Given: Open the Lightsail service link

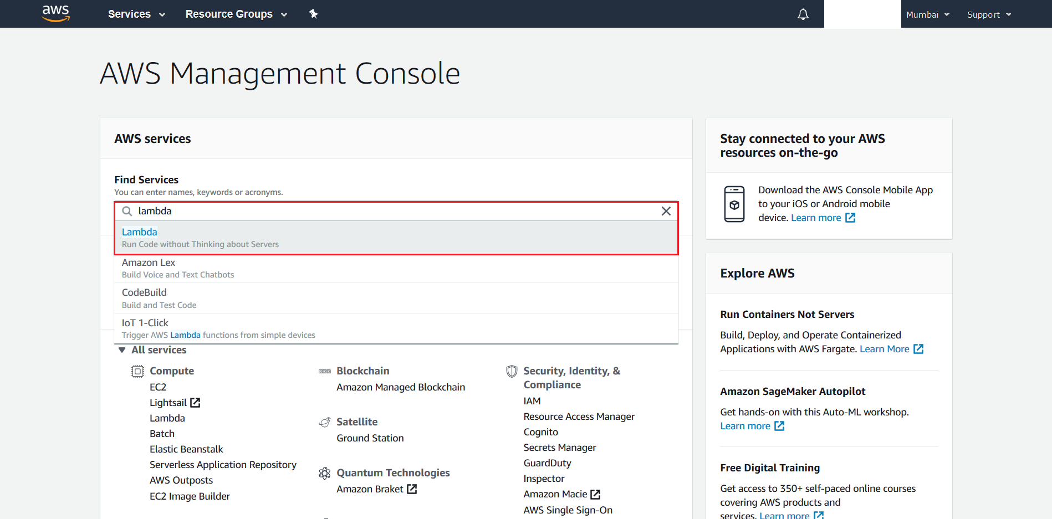Looking at the screenshot, I should click(168, 403).
